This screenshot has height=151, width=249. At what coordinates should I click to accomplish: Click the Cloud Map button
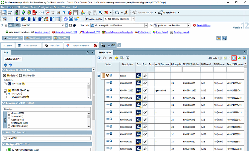(x=61, y=38)
